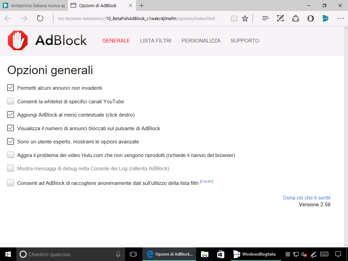The height and width of the screenshot is (261, 348).
Task: Toggle Visualizza il numero di annunci bloccati
Action: (x=11, y=128)
